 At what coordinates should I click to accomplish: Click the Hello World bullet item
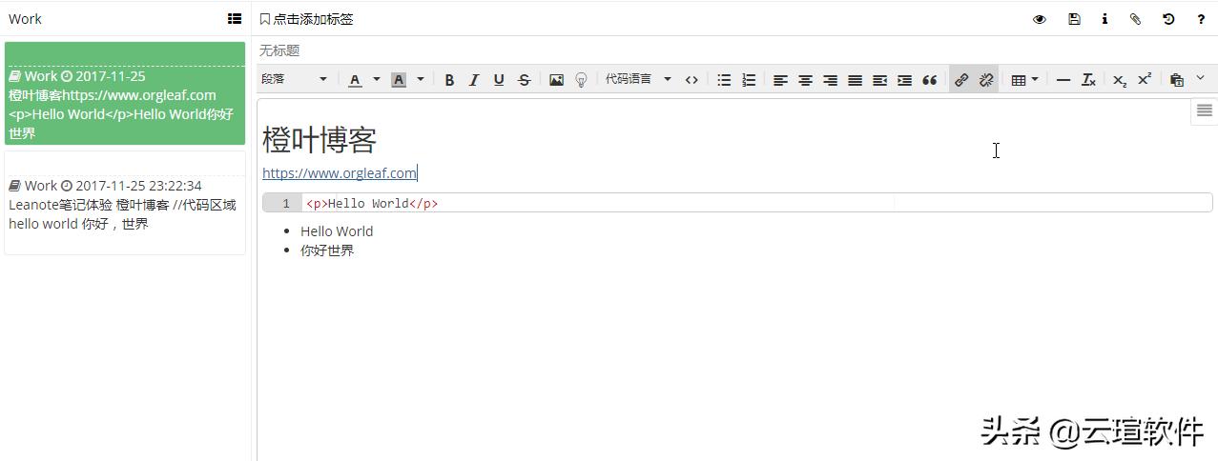coord(337,230)
